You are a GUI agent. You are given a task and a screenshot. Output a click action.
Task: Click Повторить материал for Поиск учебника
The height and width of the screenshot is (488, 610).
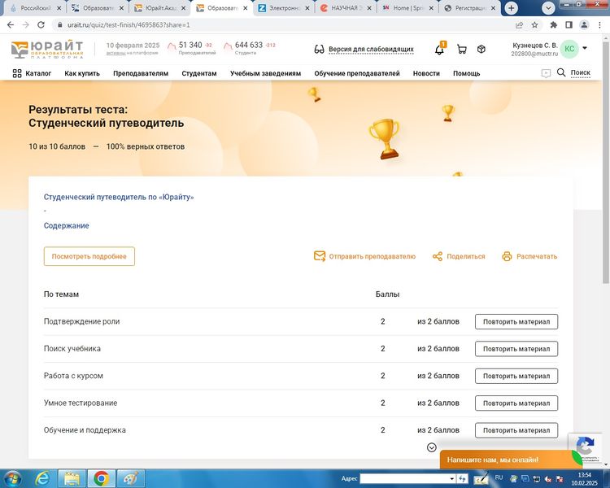[x=516, y=349]
